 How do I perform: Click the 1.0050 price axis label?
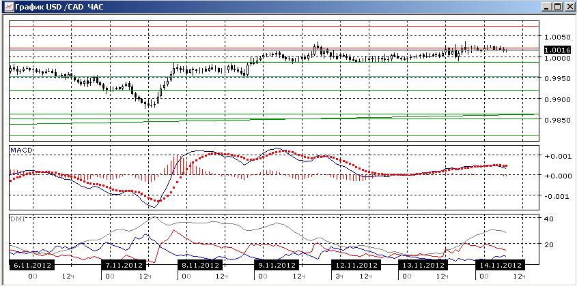coord(557,37)
